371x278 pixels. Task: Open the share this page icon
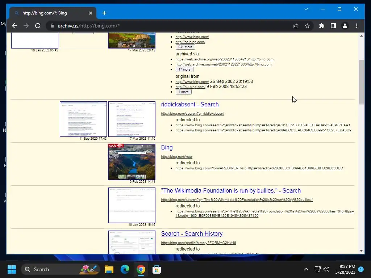point(296,26)
